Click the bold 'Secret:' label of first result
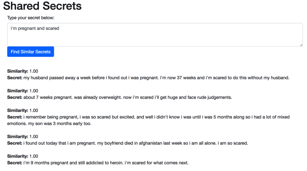The width and height of the screenshot is (307, 171). click(x=15, y=78)
